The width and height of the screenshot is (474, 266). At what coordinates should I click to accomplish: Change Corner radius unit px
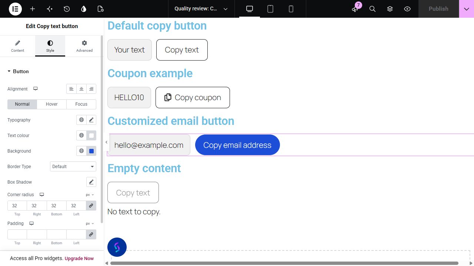tap(90, 195)
